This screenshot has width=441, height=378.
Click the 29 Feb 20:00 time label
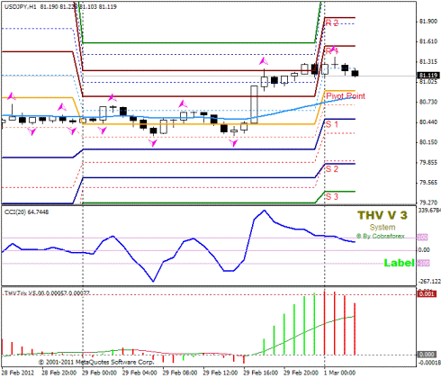point(301,373)
